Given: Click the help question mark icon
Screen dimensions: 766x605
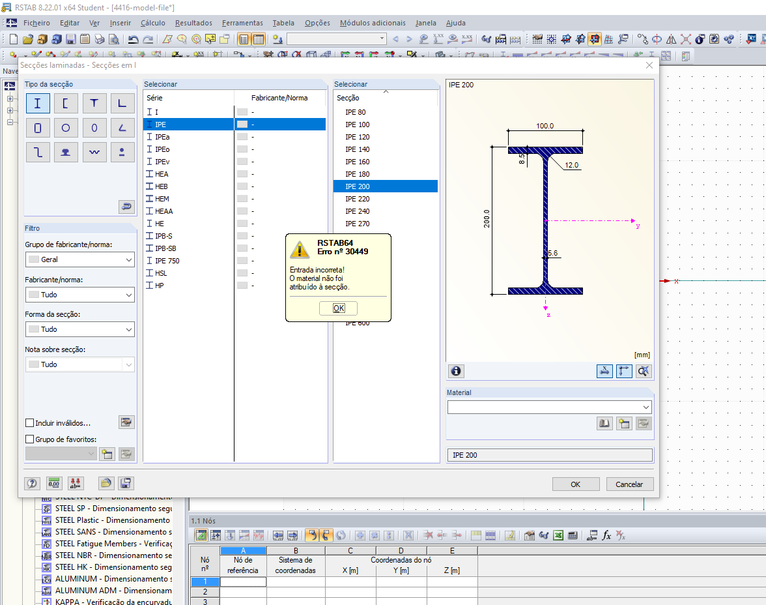Looking at the screenshot, I should [x=32, y=483].
